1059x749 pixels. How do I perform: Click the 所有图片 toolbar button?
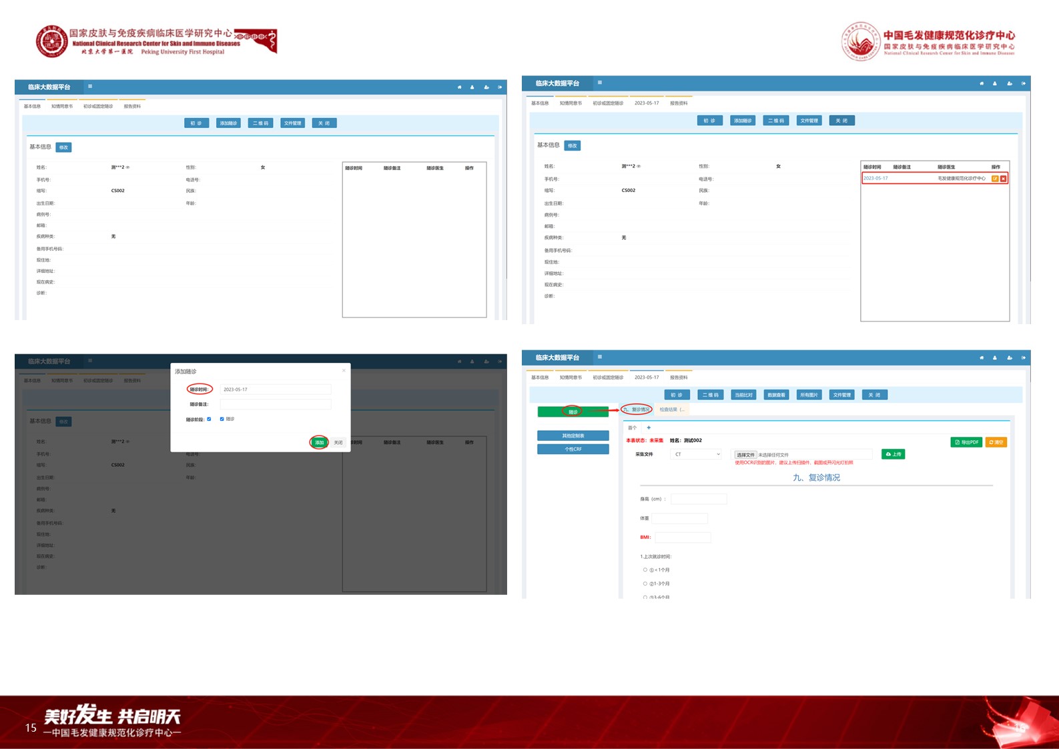pyautogui.click(x=809, y=395)
